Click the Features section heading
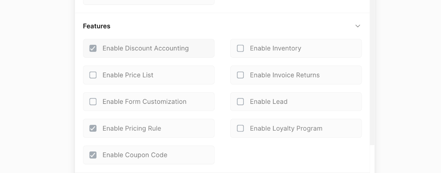Image resolution: width=441 pixels, height=173 pixels. [x=96, y=26]
